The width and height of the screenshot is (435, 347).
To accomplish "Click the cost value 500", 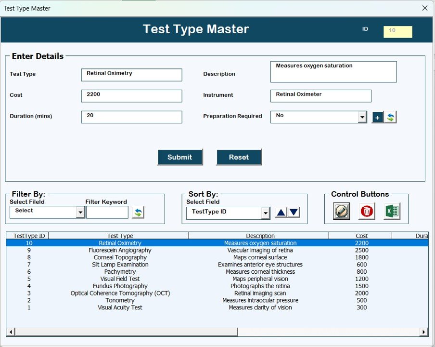I will click(x=361, y=300).
